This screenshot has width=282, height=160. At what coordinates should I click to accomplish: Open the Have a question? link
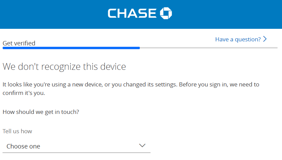(241, 39)
